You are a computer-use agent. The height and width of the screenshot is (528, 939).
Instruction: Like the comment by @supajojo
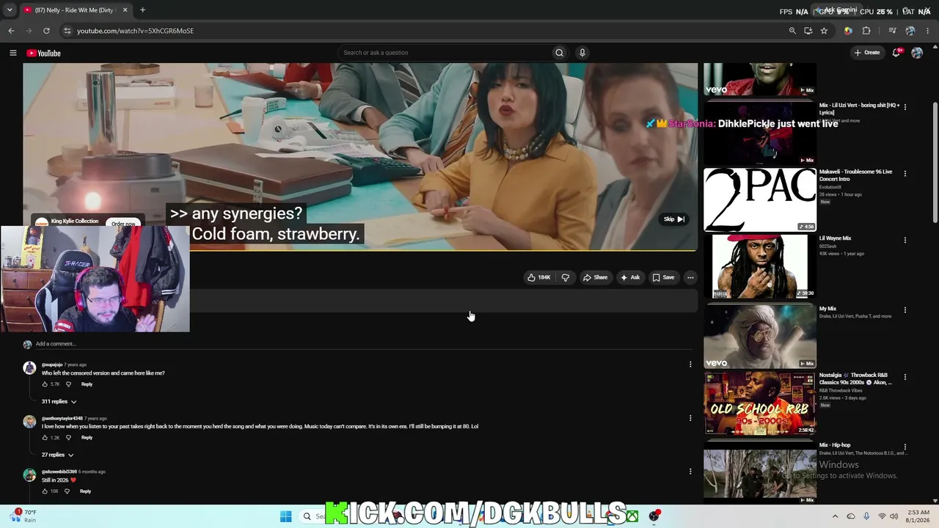[x=45, y=384]
